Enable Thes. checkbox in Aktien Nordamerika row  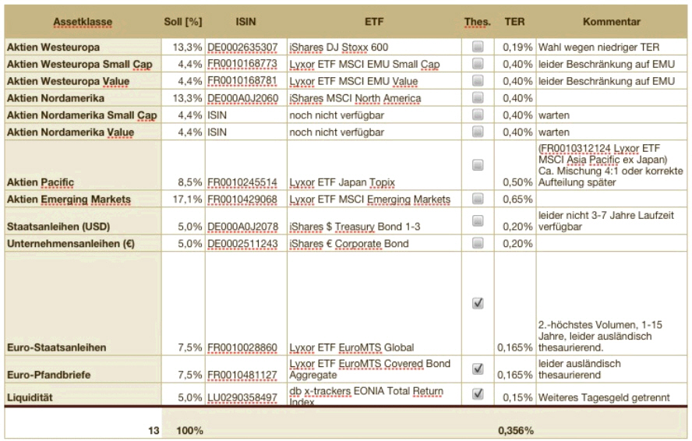coord(478,97)
